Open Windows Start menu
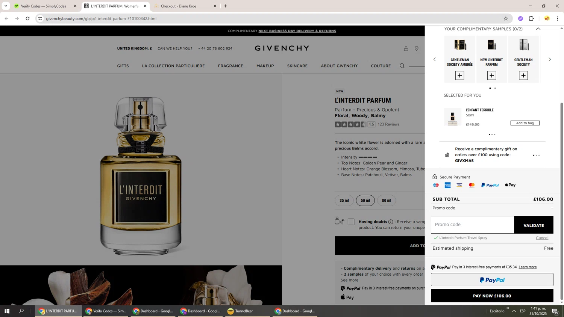564x317 pixels. (x=7, y=311)
